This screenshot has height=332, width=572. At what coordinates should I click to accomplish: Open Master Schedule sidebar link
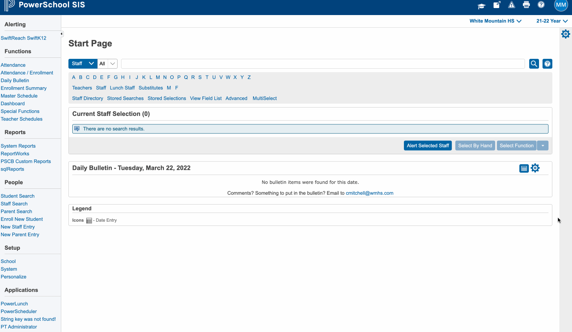[x=19, y=96]
